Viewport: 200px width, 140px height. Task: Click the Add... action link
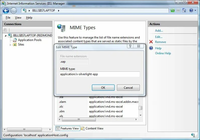click(159, 31)
